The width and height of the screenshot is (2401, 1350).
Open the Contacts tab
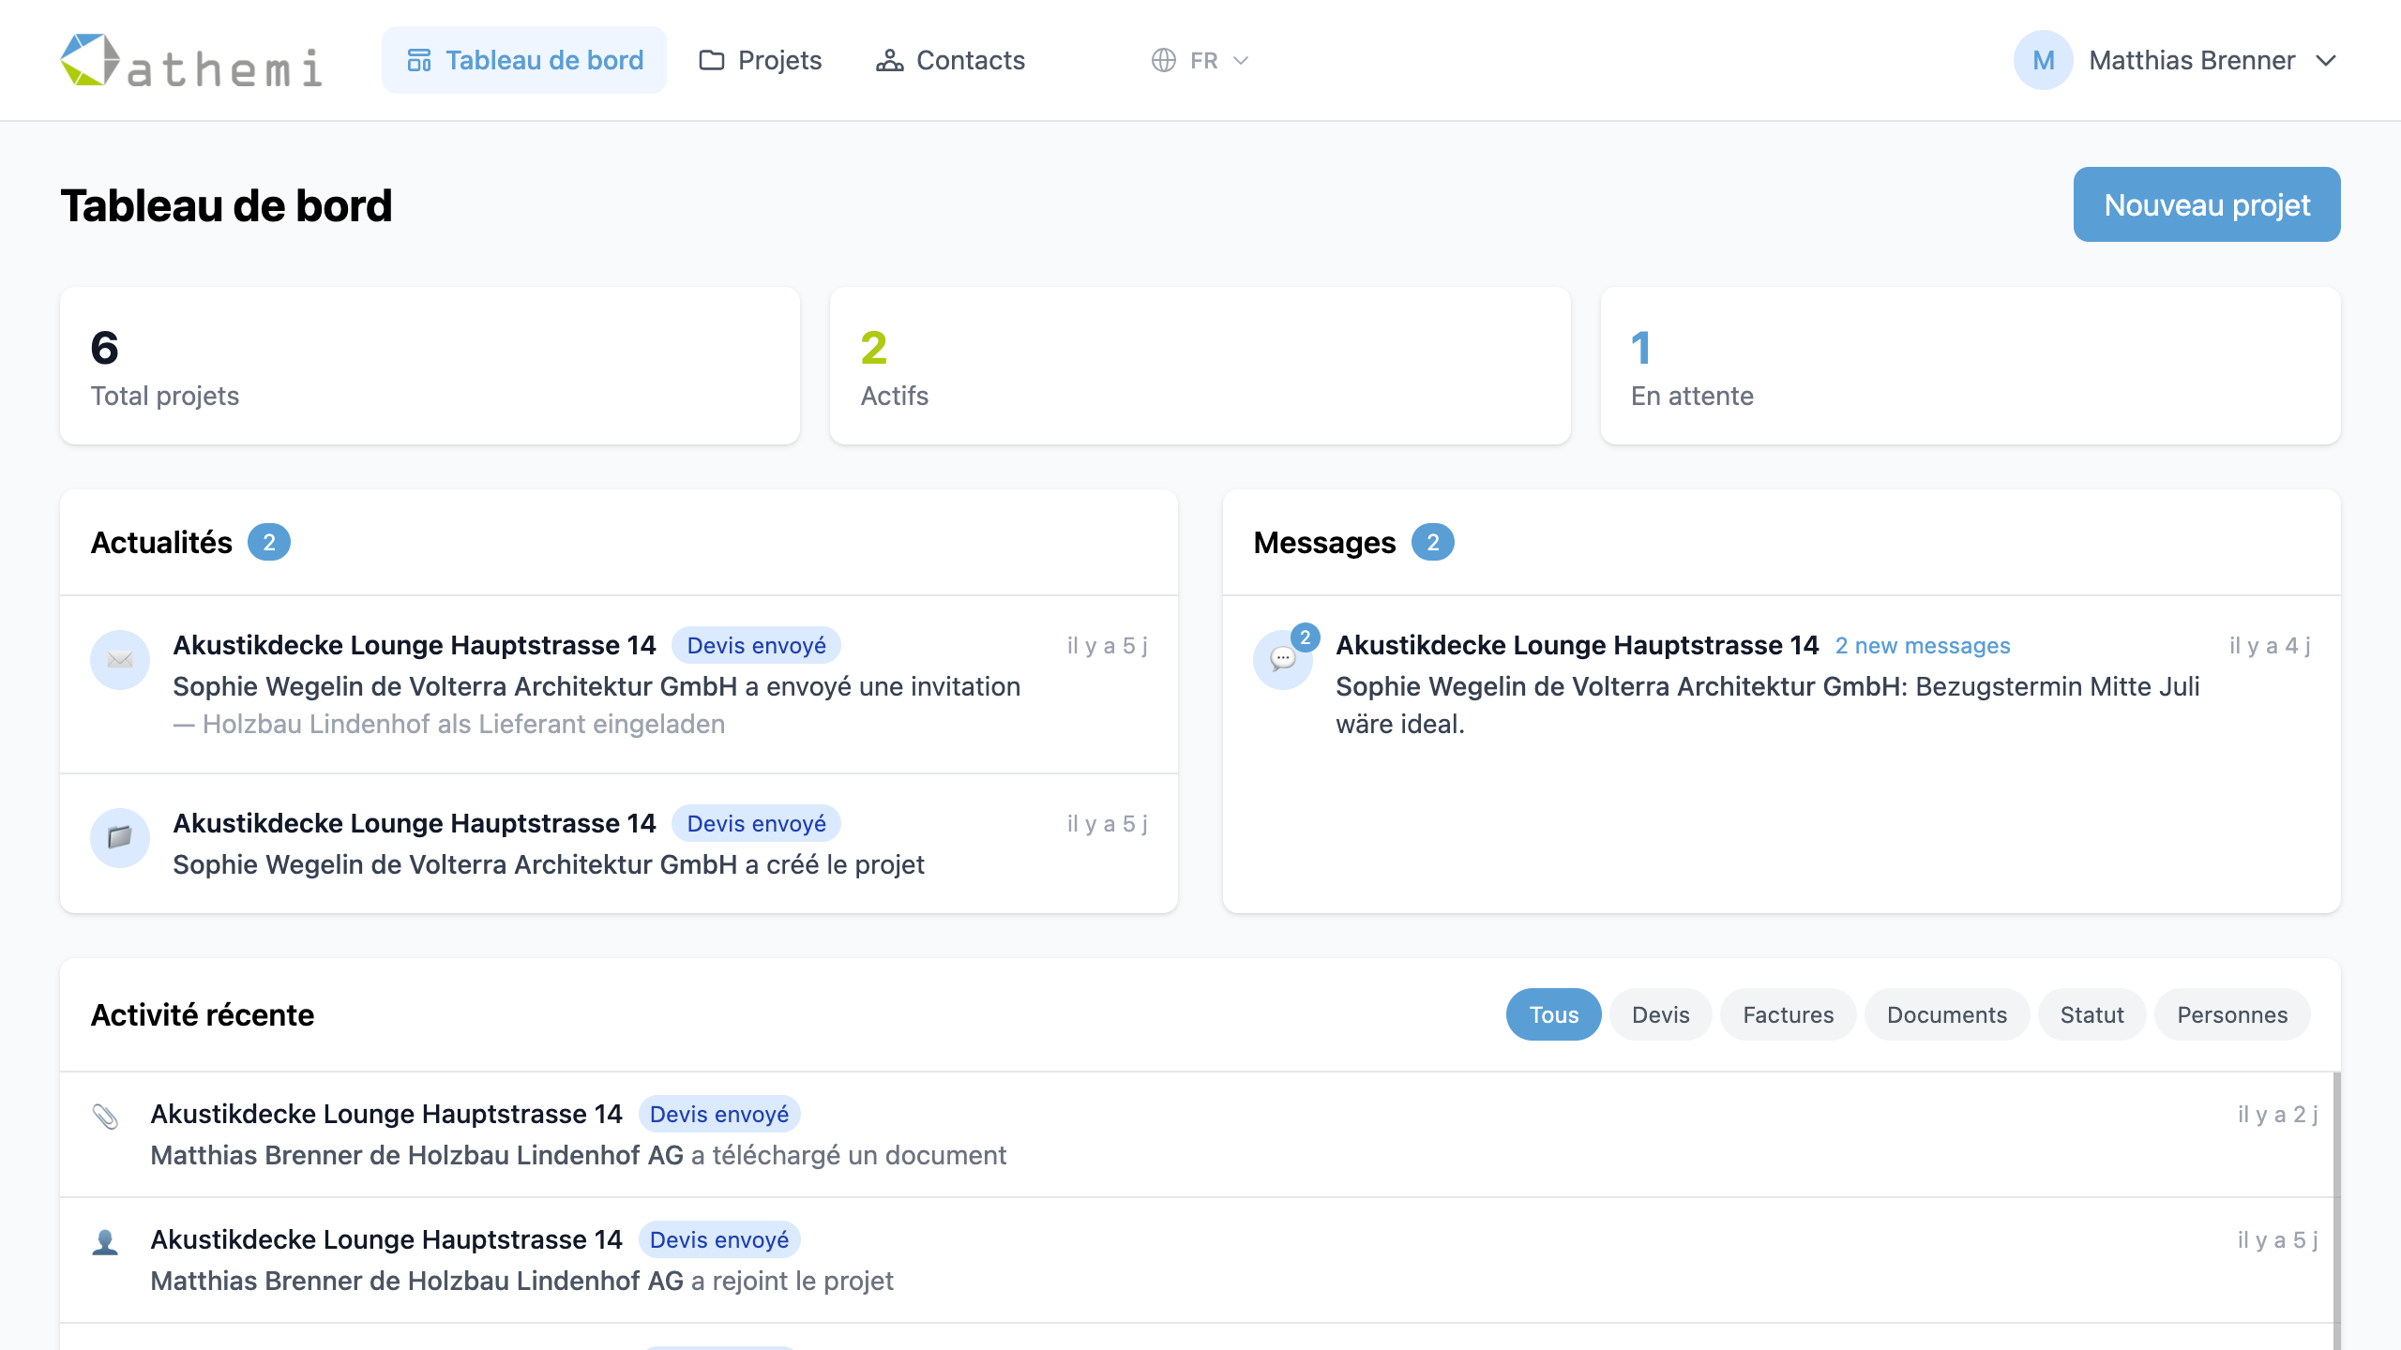click(x=950, y=61)
